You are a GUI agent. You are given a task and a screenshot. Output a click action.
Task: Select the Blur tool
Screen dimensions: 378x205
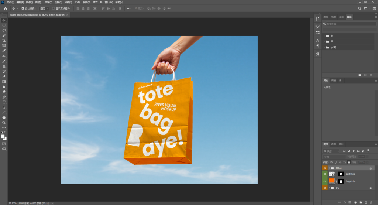[4, 87]
